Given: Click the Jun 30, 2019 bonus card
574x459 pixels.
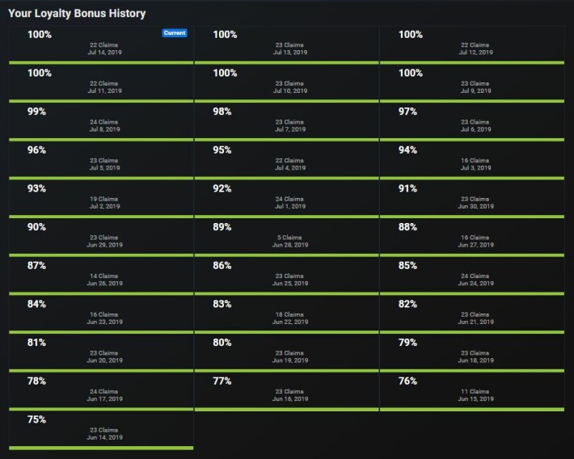Looking at the screenshot, I should point(472,199).
